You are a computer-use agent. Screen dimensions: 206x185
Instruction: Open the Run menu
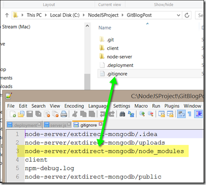(x=156, y=106)
